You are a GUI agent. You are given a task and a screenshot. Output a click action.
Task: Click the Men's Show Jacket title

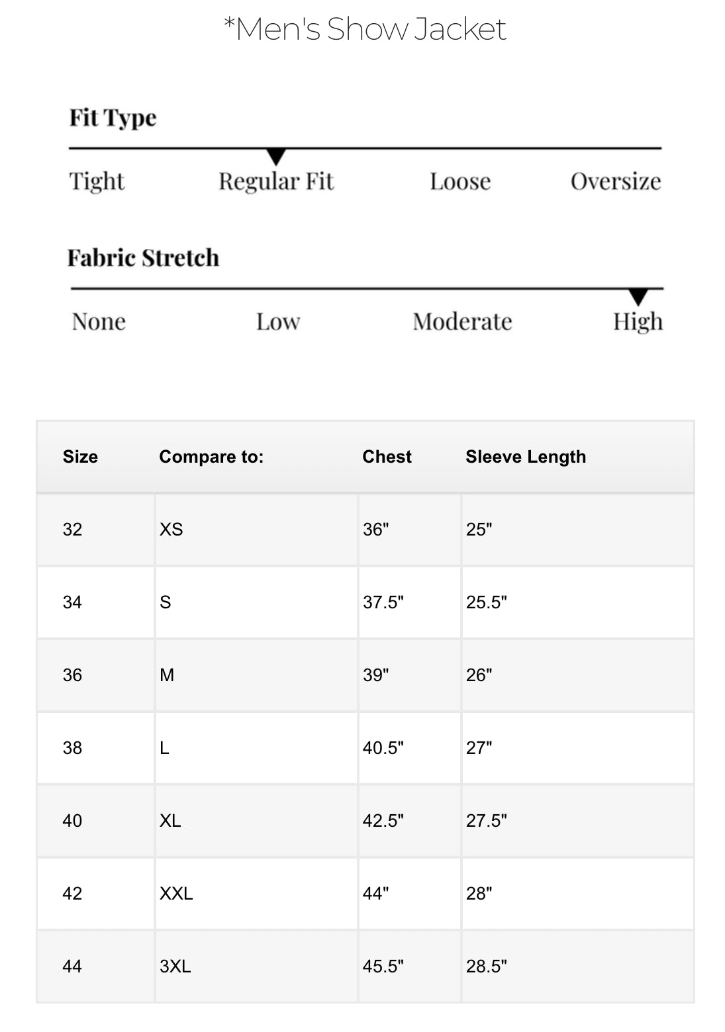click(x=365, y=29)
